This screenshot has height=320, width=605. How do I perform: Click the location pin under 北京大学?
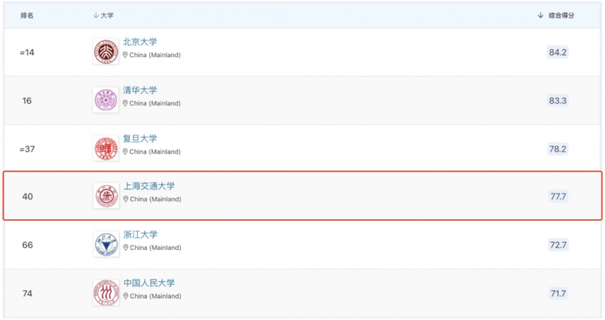[x=125, y=55]
